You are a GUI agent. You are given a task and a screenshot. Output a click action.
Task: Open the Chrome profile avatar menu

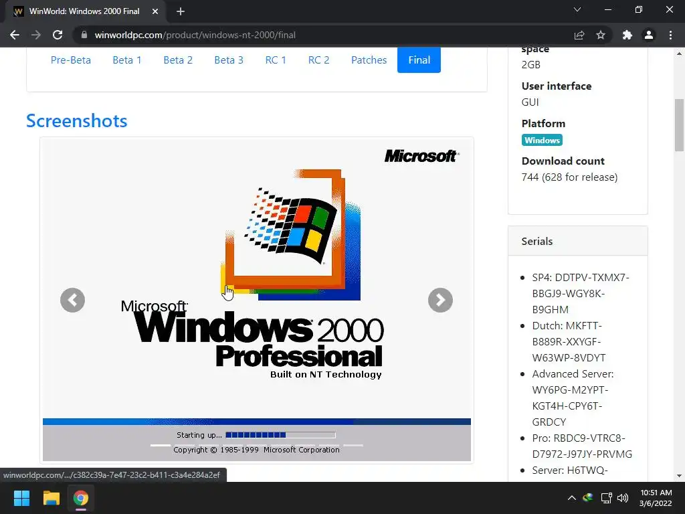tap(649, 35)
